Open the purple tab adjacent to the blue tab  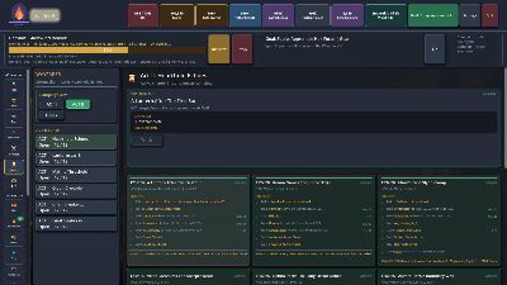point(278,15)
